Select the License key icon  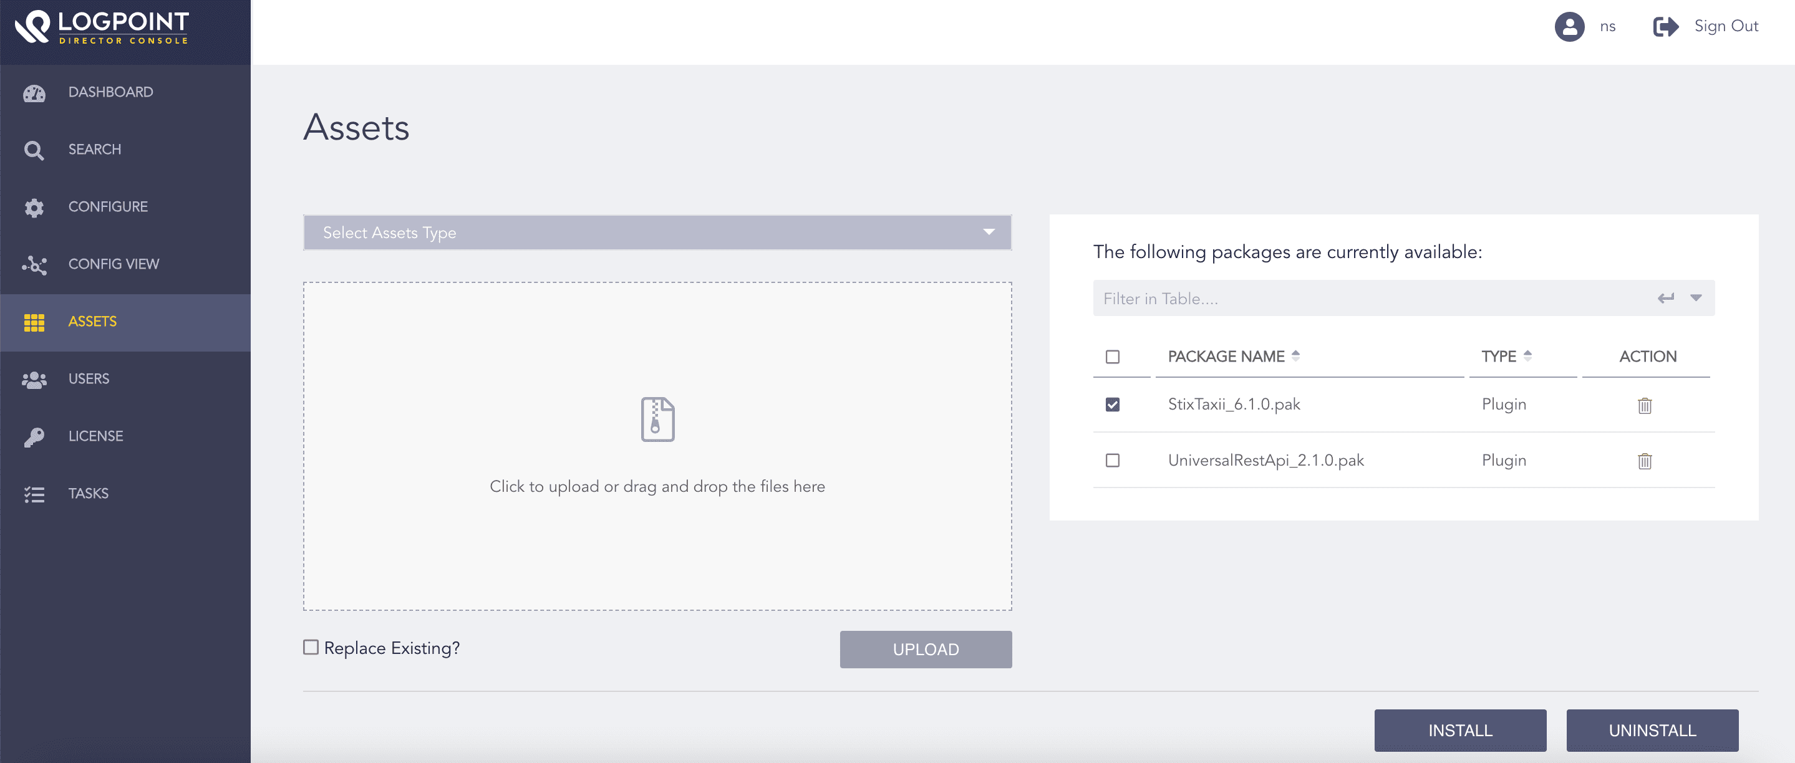[x=34, y=436]
